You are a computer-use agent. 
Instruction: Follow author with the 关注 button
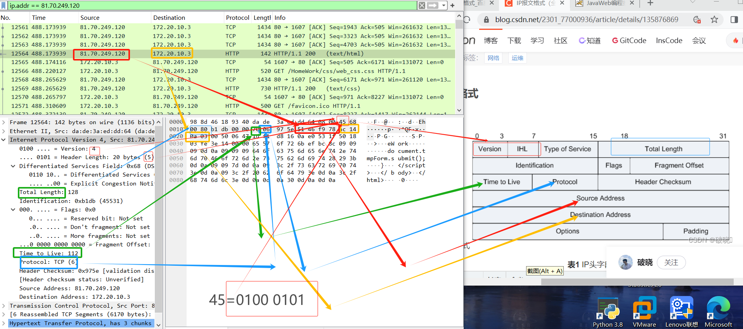(671, 263)
